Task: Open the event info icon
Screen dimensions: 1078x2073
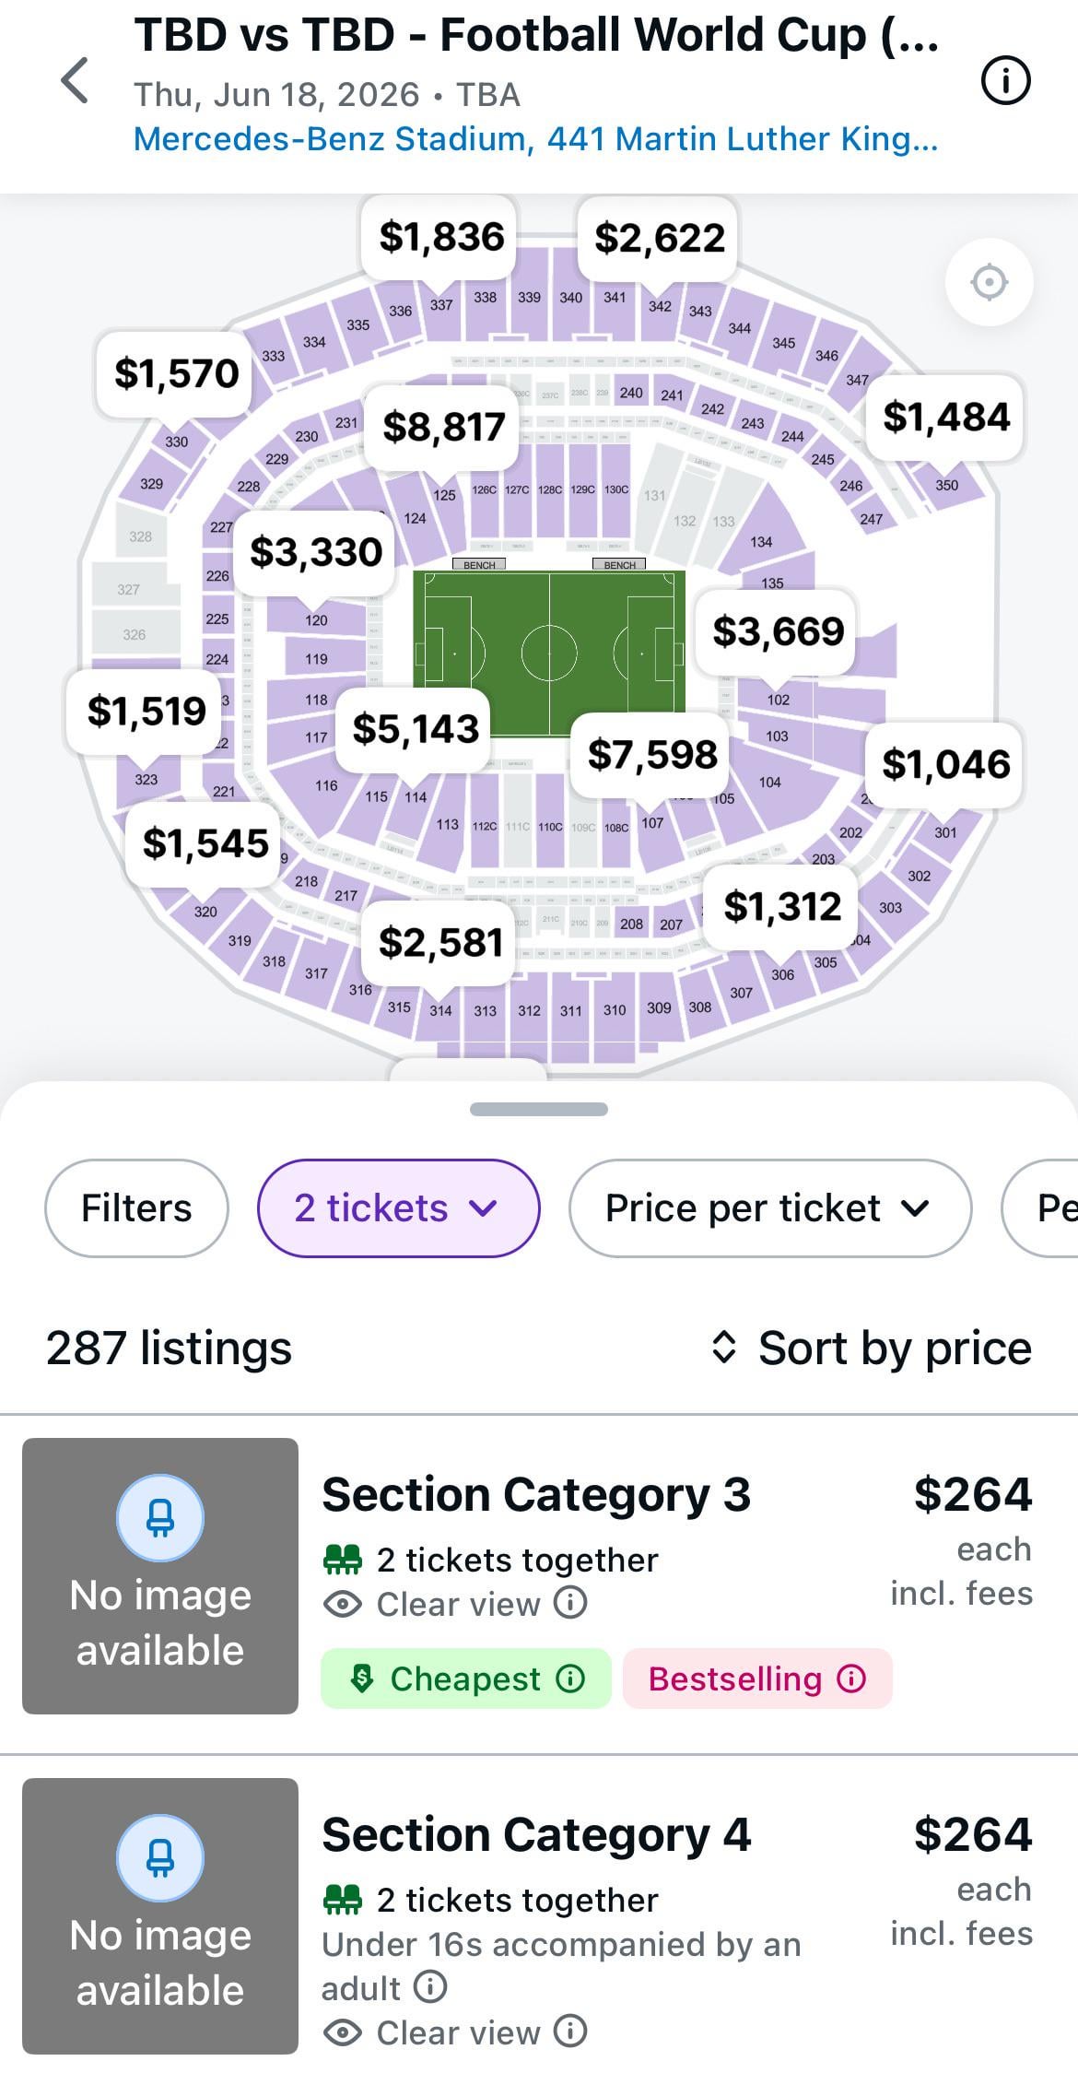Action: click(x=1005, y=81)
